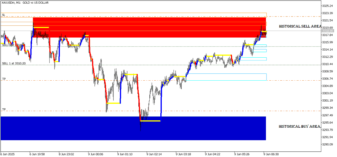
Task: Select the lower TP label near 3299.34
Action: pos(4,109)
